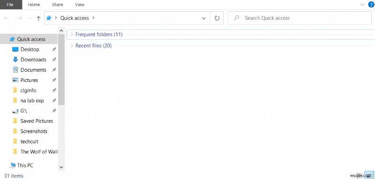
Task: Open the File menu tab
Action: tap(11, 5)
